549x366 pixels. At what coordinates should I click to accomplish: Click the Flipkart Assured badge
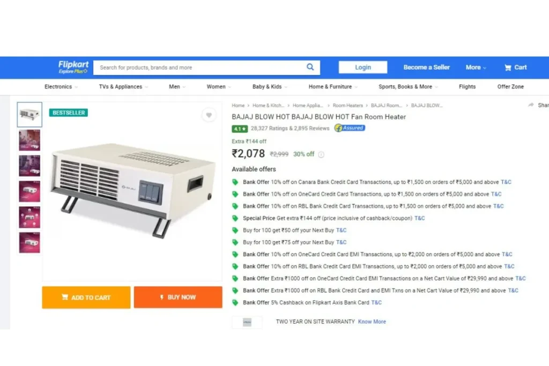click(350, 128)
